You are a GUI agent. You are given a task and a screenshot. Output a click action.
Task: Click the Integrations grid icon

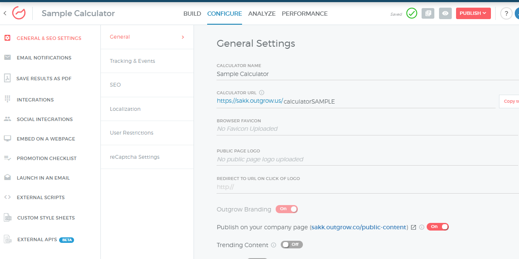pos(7,99)
